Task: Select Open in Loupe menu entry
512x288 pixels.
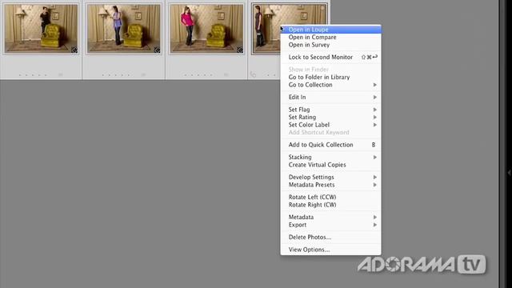Action: pos(330,30)
